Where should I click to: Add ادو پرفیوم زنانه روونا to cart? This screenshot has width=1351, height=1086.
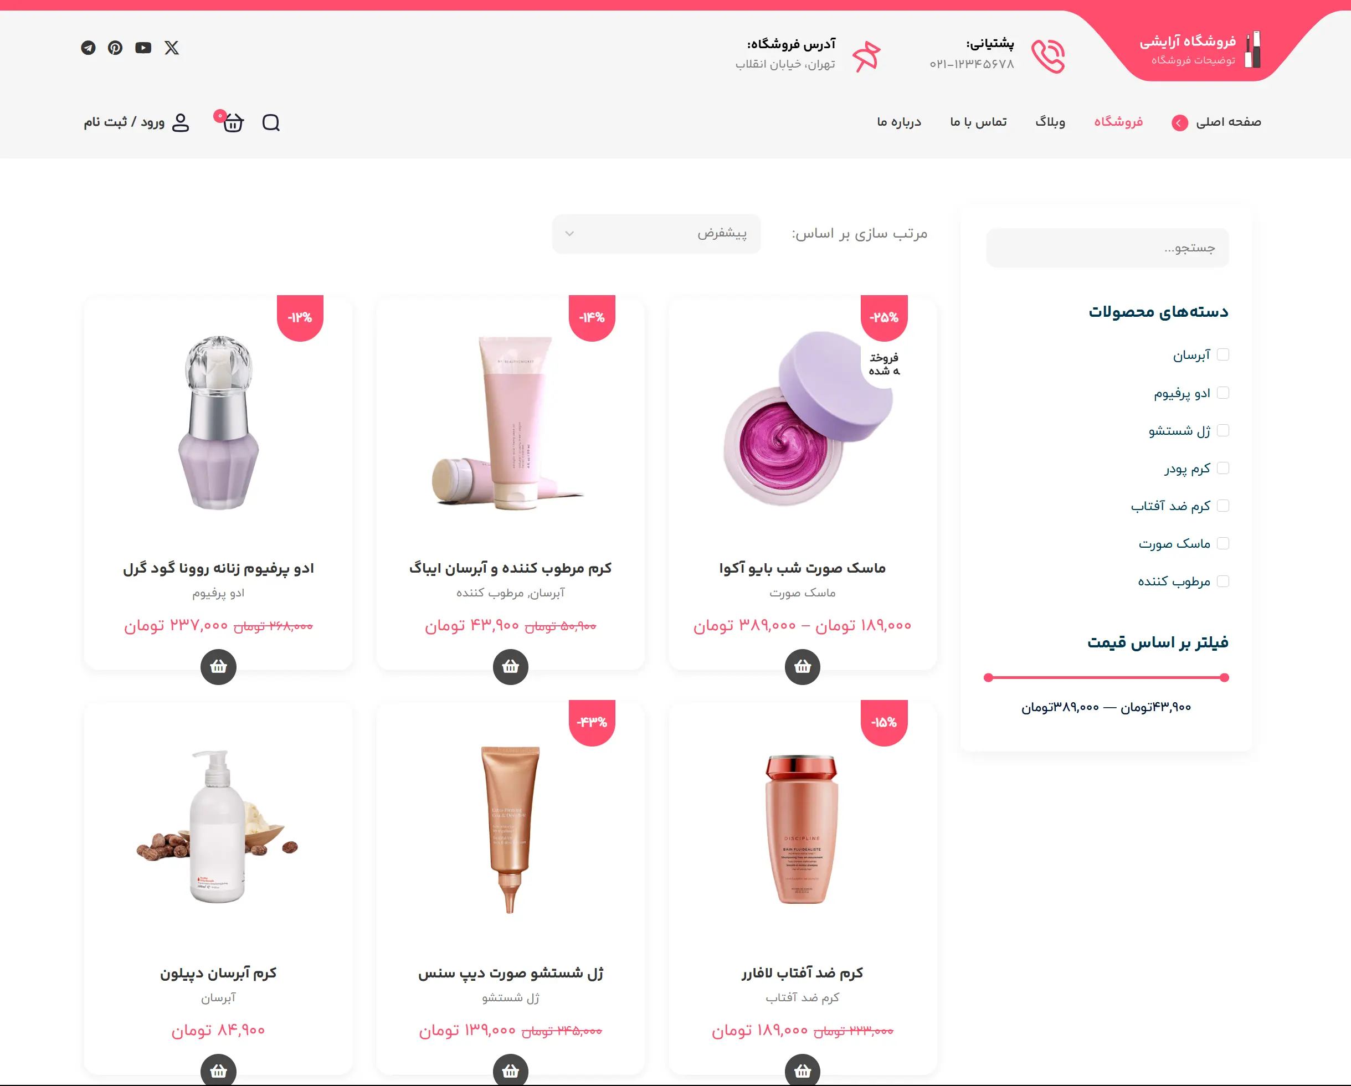[x=218, y=667]
